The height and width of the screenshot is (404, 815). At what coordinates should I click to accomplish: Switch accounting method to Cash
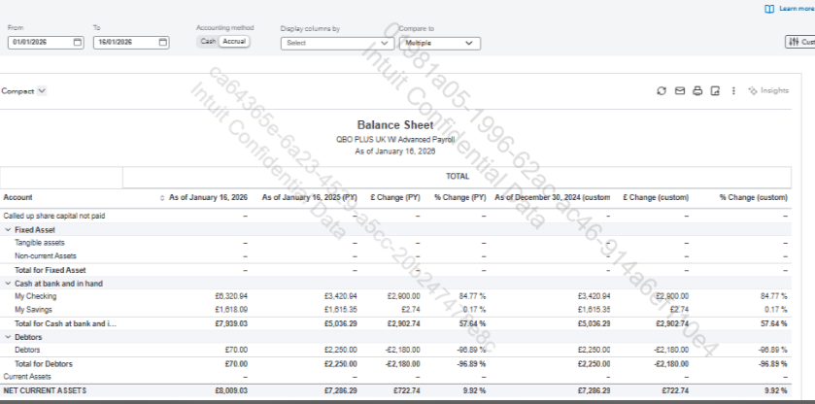point(208,42)
